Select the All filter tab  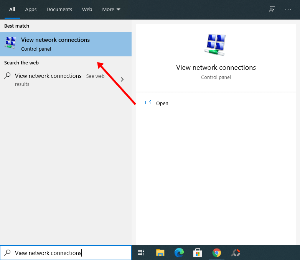point(12,9)
